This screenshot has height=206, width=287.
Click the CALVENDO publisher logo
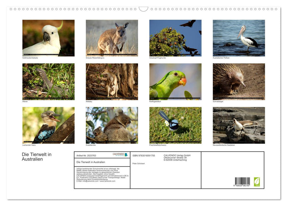pos(121,155)
